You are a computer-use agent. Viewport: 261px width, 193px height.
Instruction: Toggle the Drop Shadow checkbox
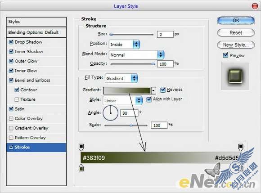pyautogui.click(x=11, y=42)
